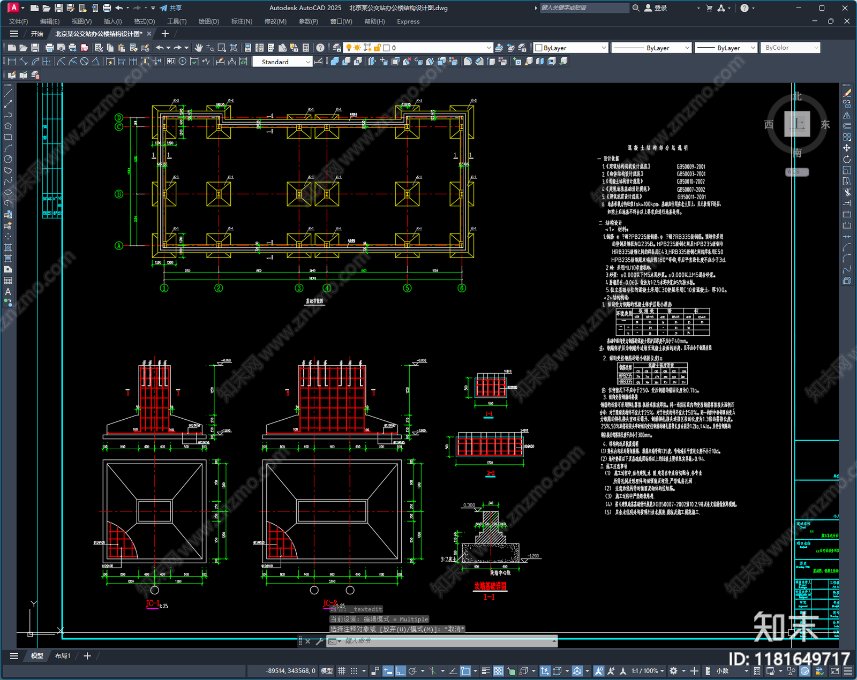Open the 文件(F) menu
Viewport: 857px width, 680px height.
tap(18, 21)
